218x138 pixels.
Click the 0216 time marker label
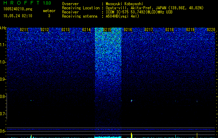pos(128,30)
